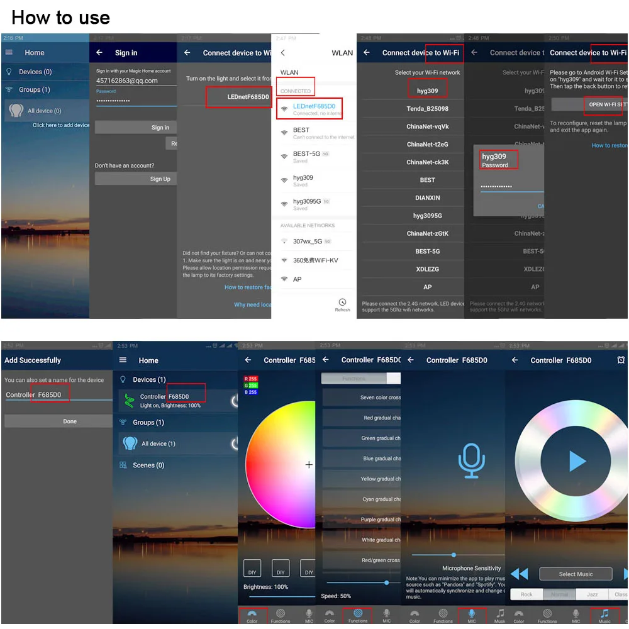Focus the hyg309 Wi-Fi password field
Image resolution: width=629 pixels, height=629 pixels.
tap(512, 187)
